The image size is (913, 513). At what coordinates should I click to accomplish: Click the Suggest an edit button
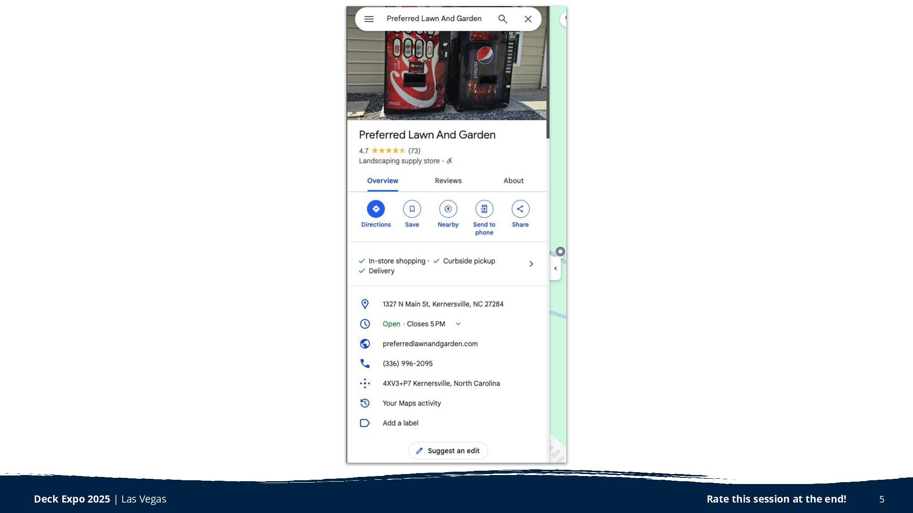point(448,451)
